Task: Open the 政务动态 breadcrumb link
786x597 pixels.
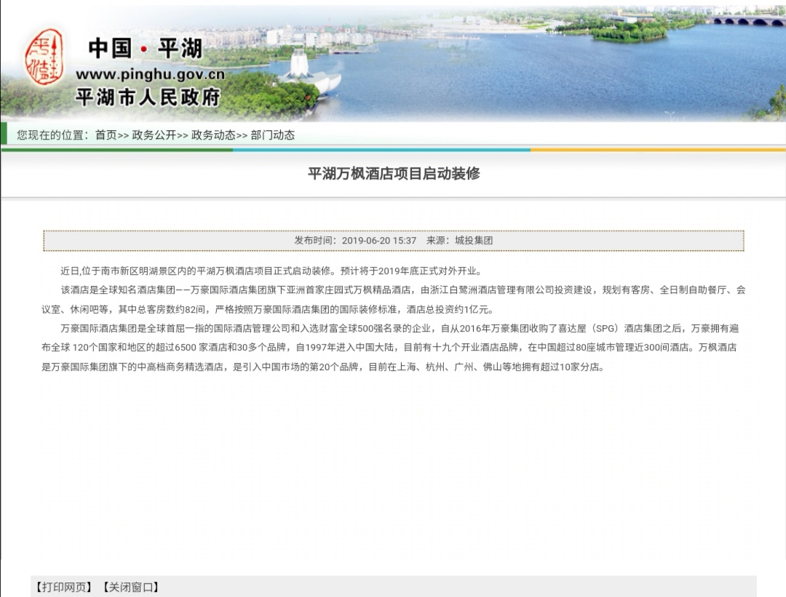Action: tap(213, 135)
